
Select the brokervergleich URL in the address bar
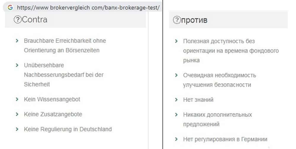click(89, 8)
